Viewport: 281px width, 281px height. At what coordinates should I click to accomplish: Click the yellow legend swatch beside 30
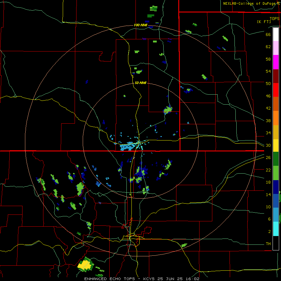click(276, 145)
